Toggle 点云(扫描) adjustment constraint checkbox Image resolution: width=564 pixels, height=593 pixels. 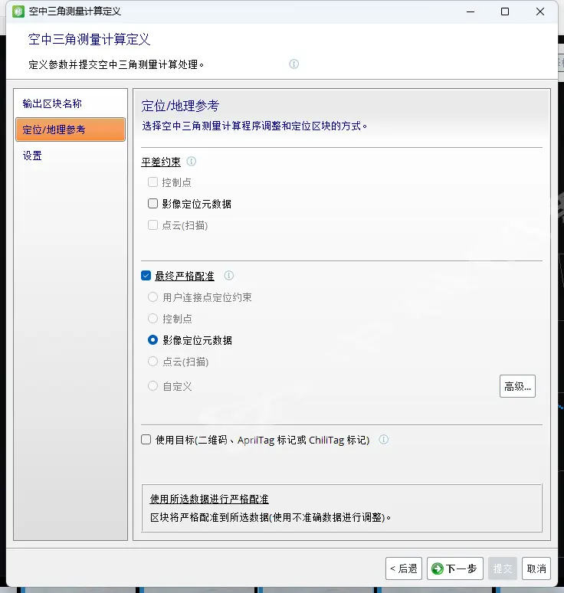pyautogui.click(x=152, y=225)
